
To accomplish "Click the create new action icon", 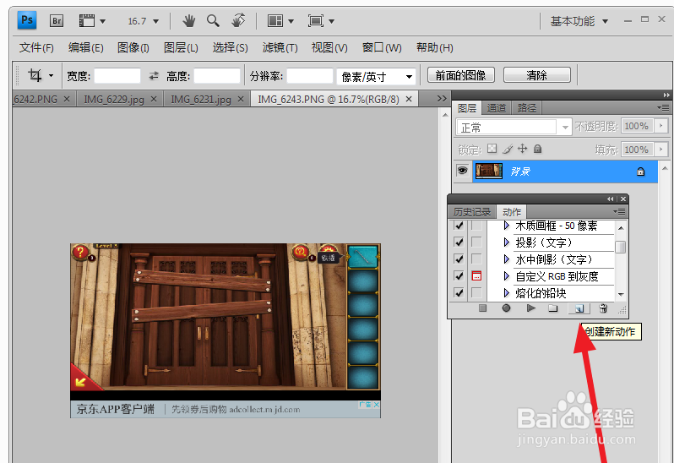I will tap(579, 308).
